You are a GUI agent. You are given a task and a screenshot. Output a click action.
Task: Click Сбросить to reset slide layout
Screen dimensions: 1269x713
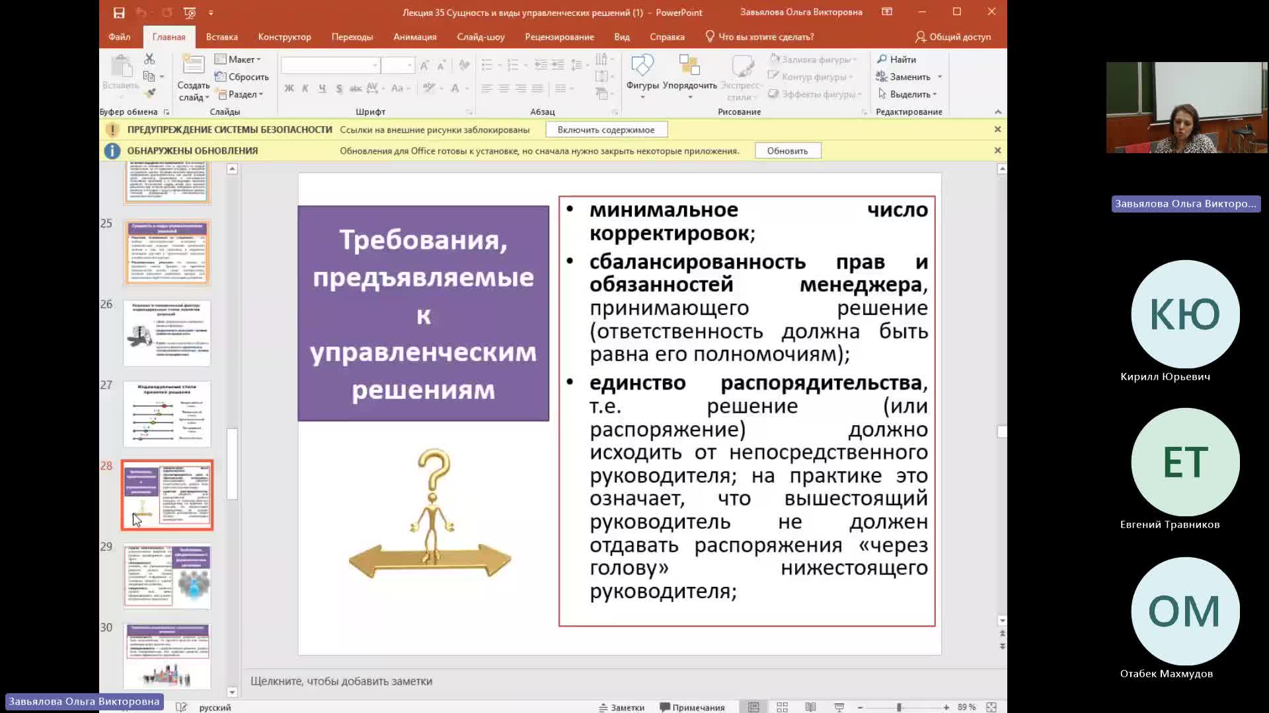242,77
